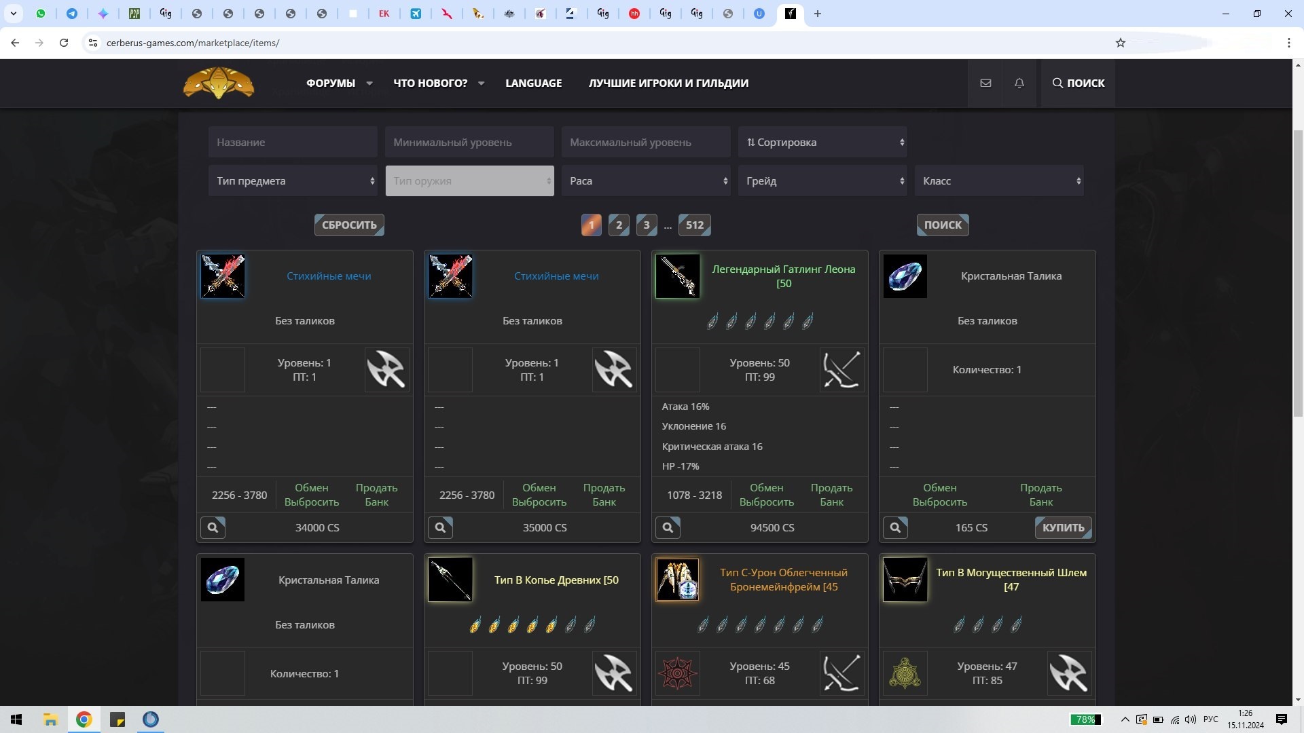Click the mail envelope icon in header
Viewport: 1304px width, 733px height.
[985, 83]
